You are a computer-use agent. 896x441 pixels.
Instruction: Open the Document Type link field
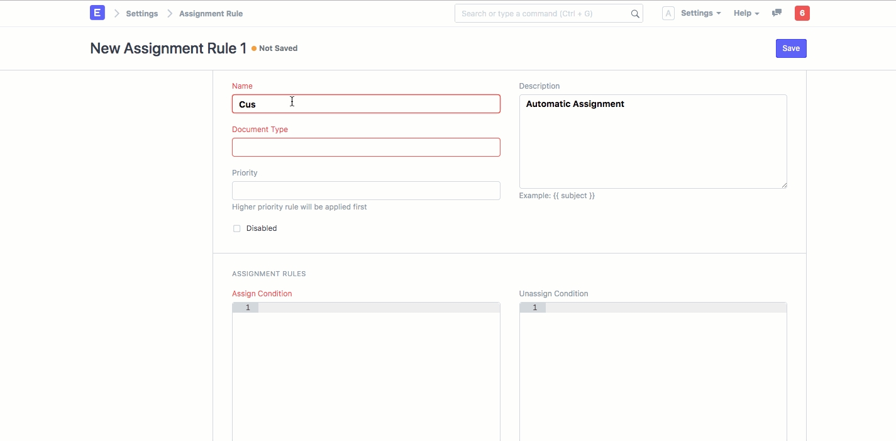click(366, 147)
